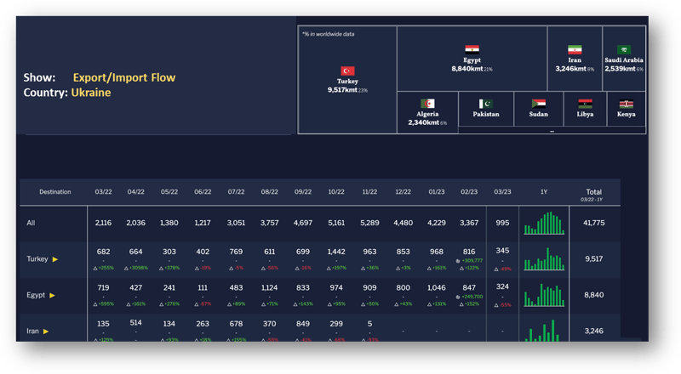This screenshot has height=374, width=681.
Task: Click the 10/22 column header
Action: 336,192
